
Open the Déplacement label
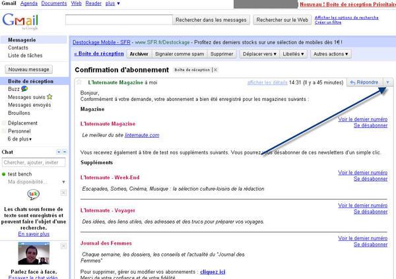[22, 123]
